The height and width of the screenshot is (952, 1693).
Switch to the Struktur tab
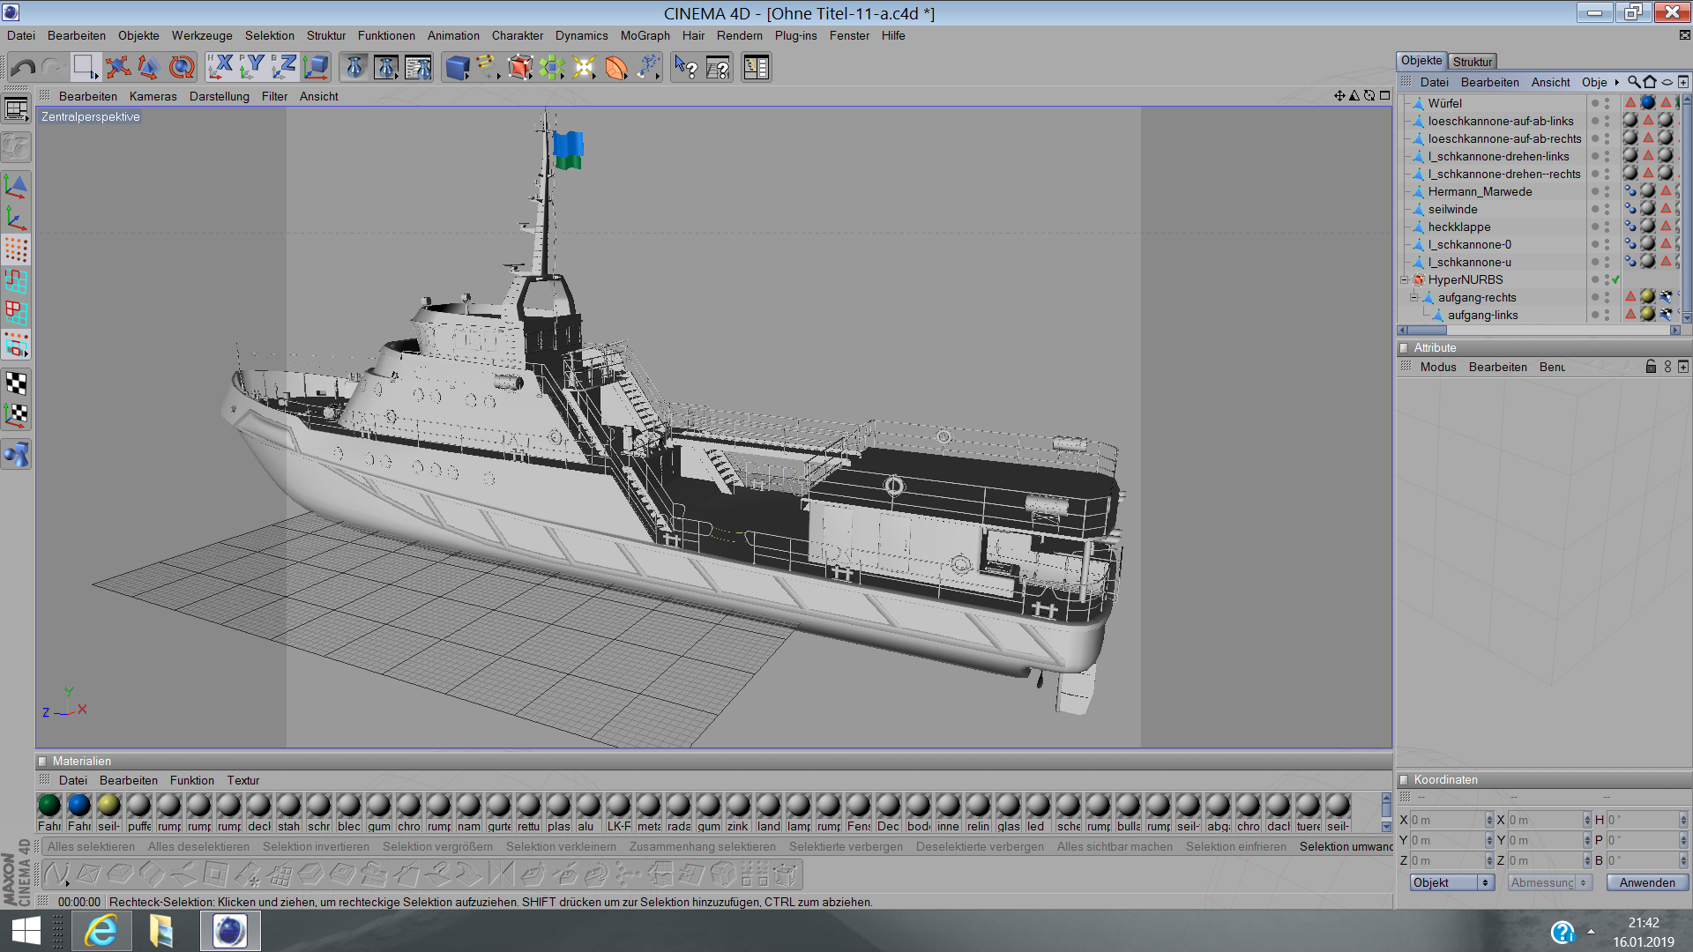[1472, 62]
